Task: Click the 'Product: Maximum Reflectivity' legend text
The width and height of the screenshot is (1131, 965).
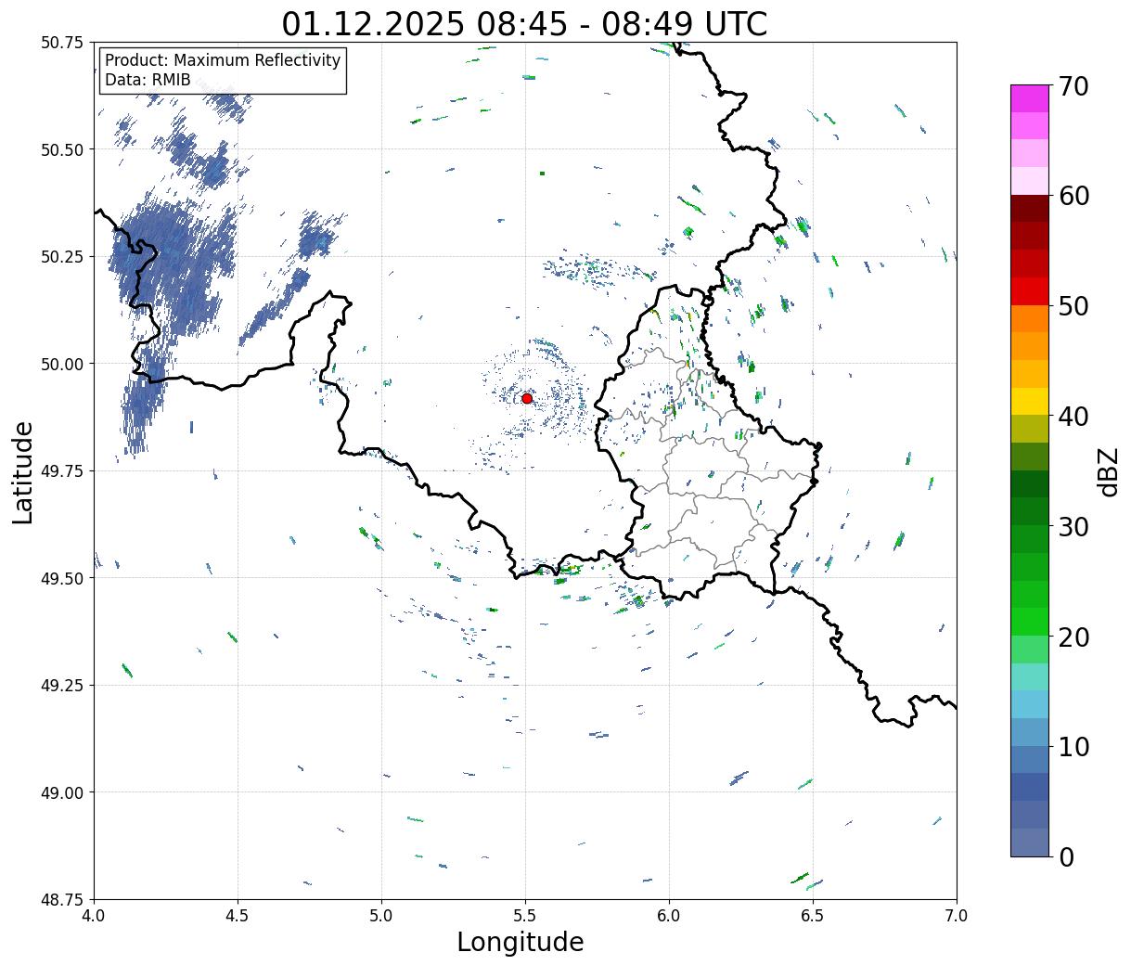Action: click(223, 60)
